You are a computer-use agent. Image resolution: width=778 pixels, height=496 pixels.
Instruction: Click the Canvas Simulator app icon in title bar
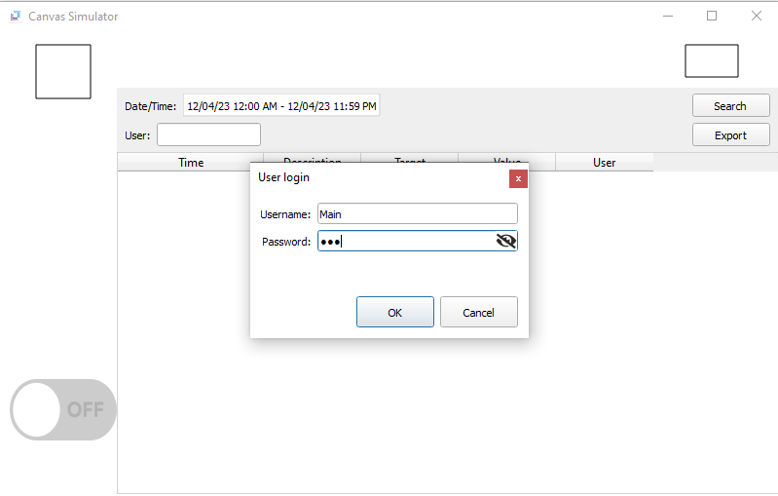tap(16, 17)
